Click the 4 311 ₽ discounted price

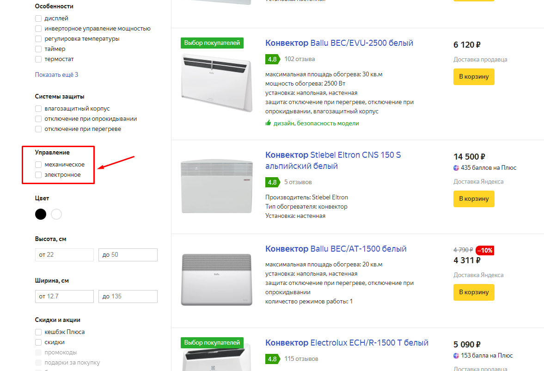[467, 260]
